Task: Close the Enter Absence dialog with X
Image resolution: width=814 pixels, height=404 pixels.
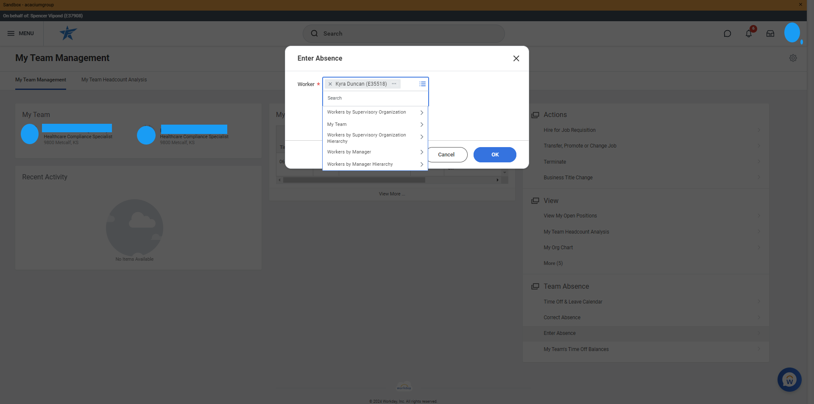Action: [x=516, y=59]
